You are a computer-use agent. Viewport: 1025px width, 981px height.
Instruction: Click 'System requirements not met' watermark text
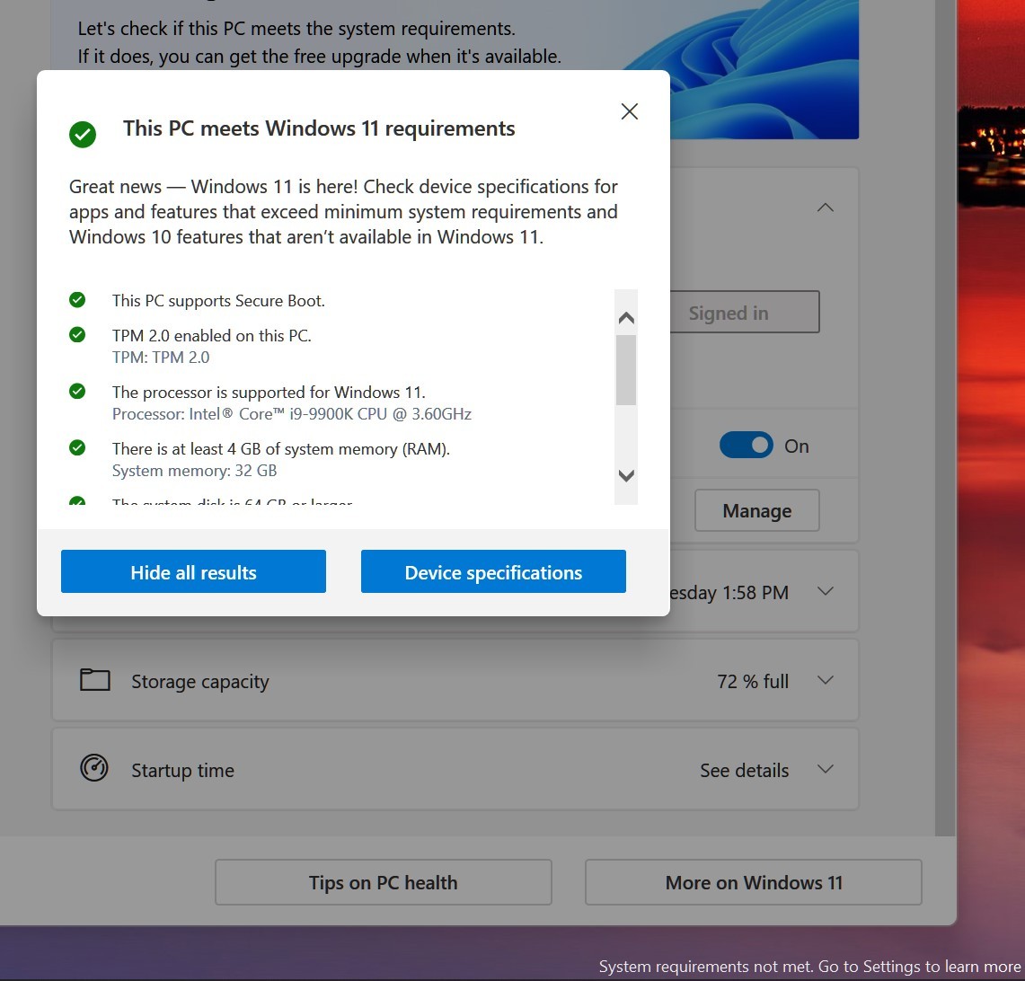point(809,967)
